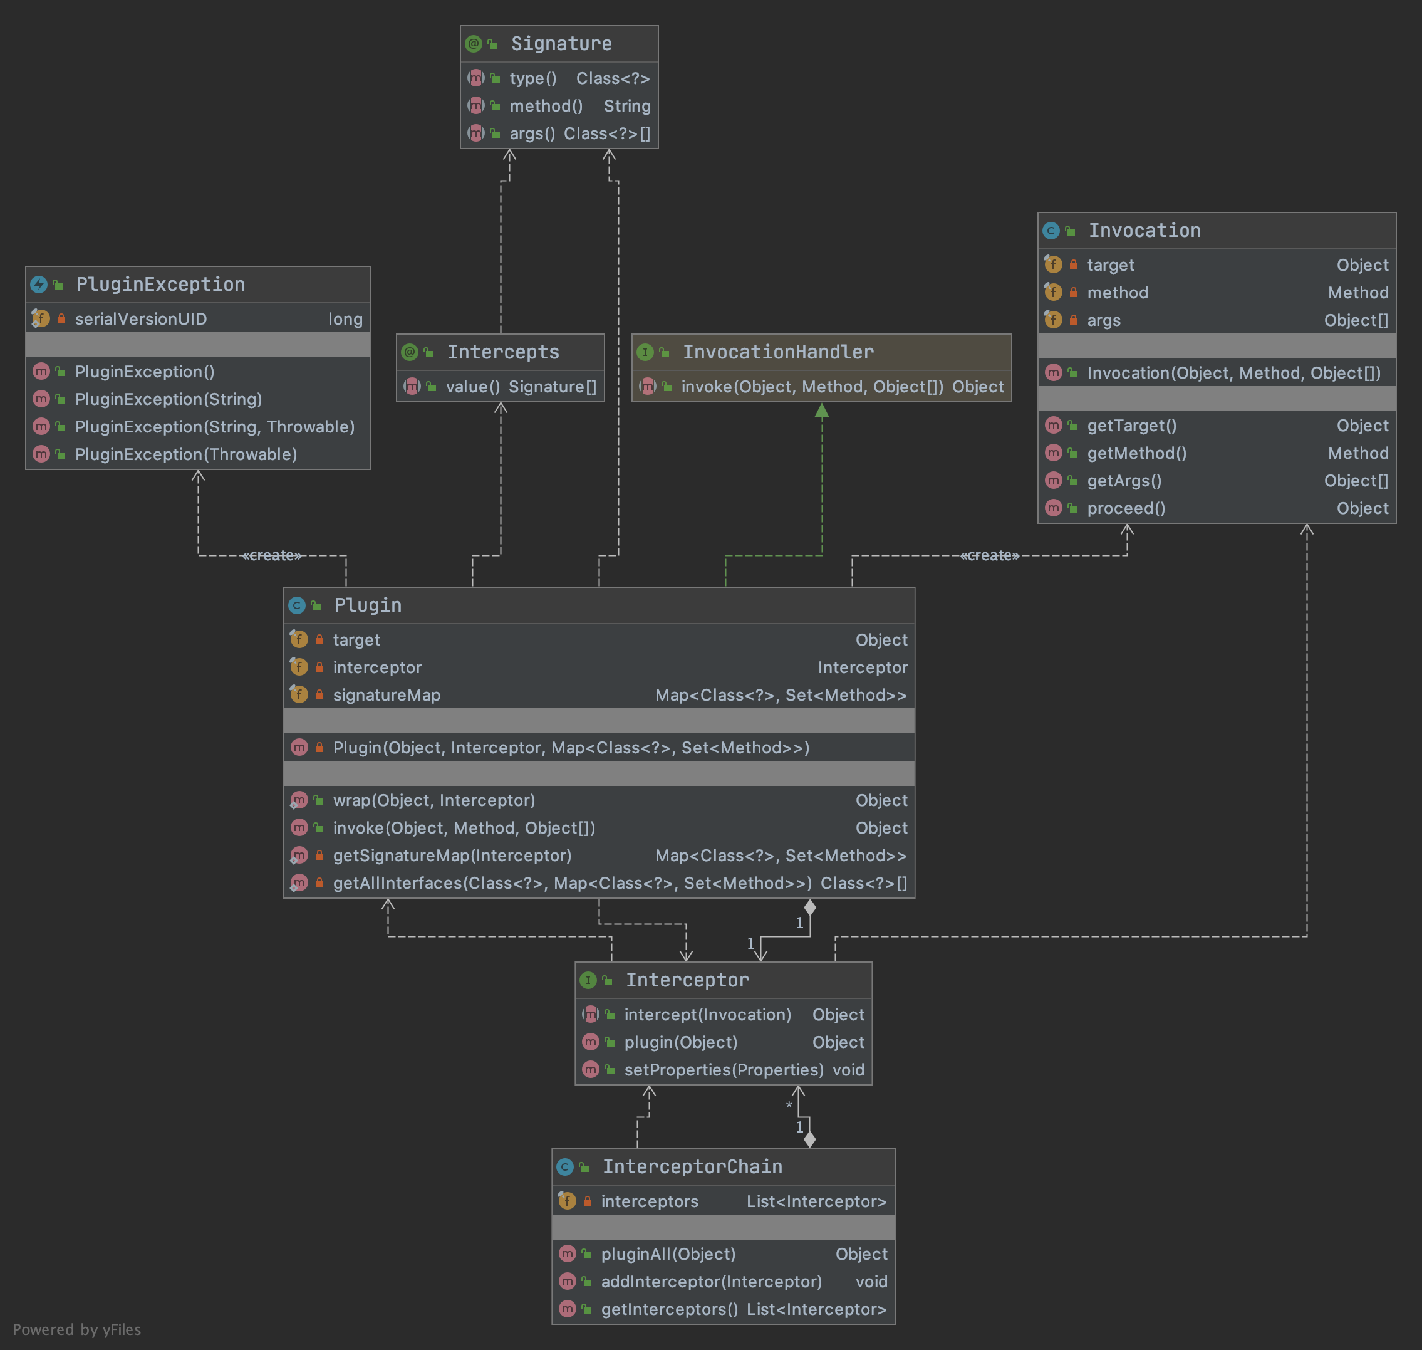
Task: Click the method icon of setProperties(Properties)
Action: pos(590,1069)
